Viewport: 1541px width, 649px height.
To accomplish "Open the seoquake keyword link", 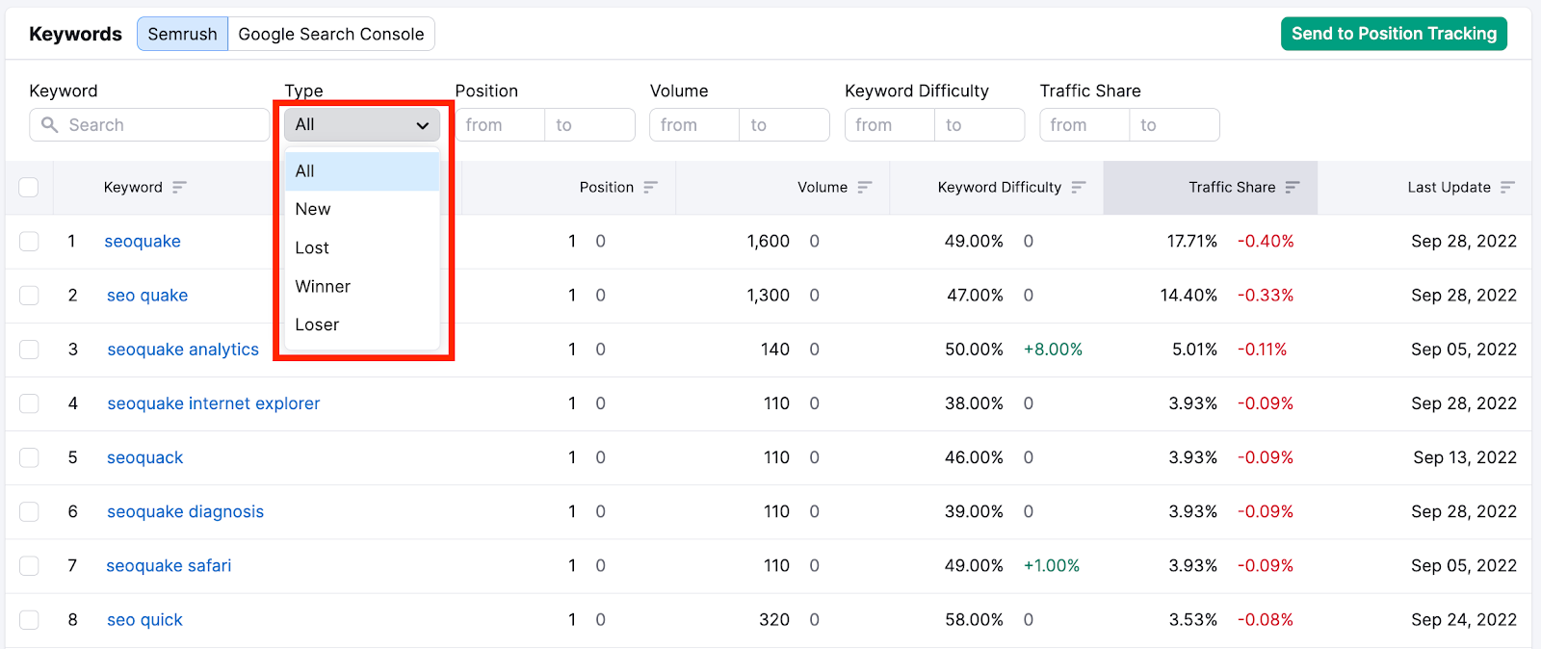I will coord(143,241).
